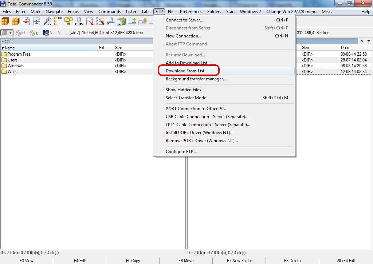Choose Remove PORT Driver (Windows NT)
This screenshot has width=373, height=264.
click(x=224, y=141)
